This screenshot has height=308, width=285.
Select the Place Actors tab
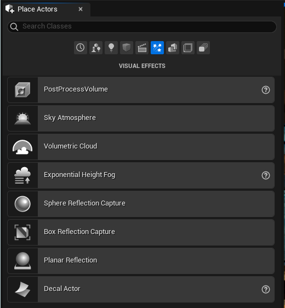click(x=47, y=9)
